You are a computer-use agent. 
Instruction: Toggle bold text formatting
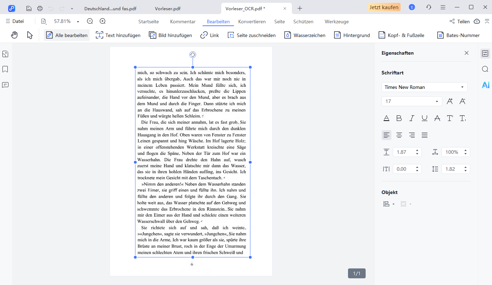(x=399, y=119)
